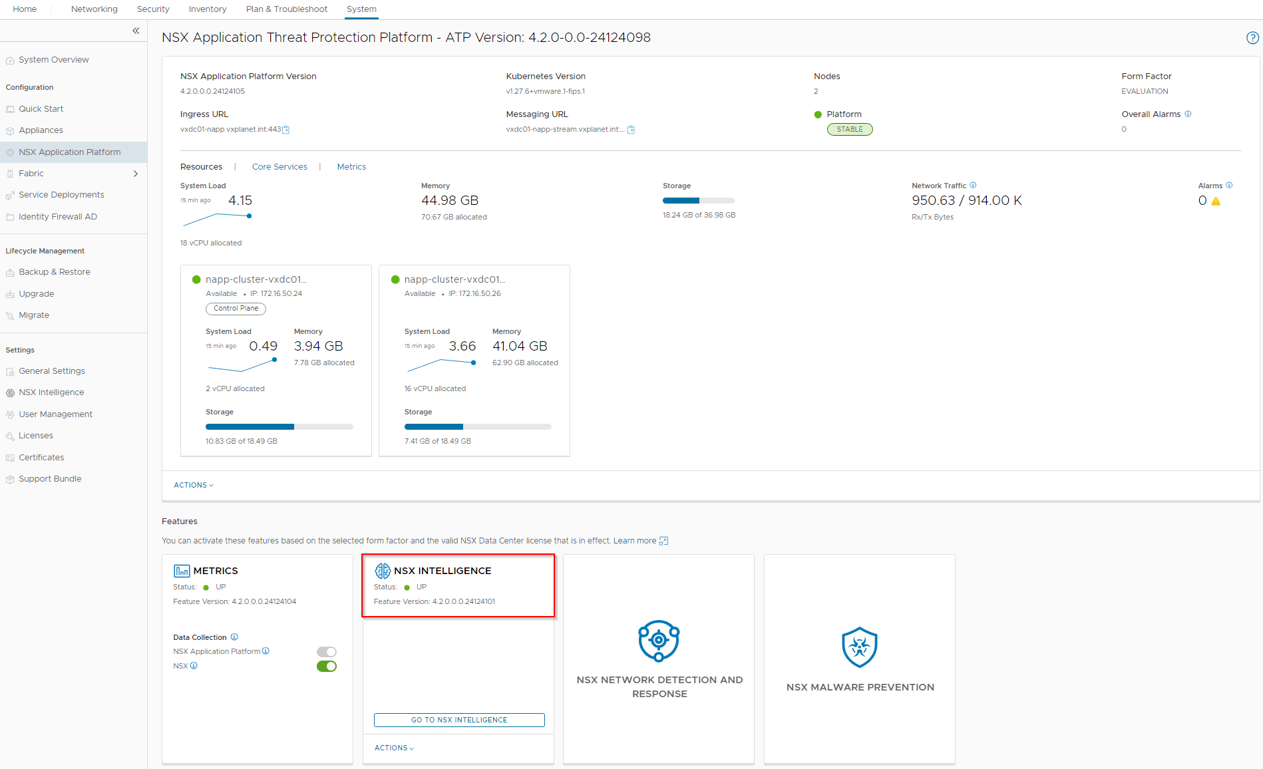Click the STABLE platform status badge

coord(850,130)
